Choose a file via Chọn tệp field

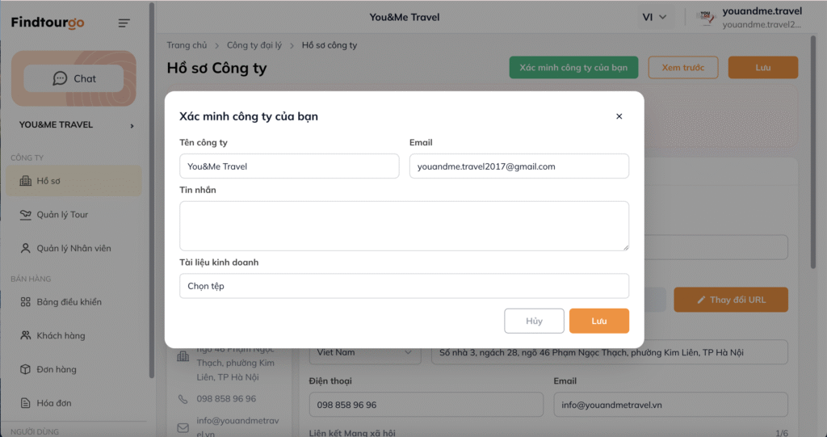click(404, 286)
